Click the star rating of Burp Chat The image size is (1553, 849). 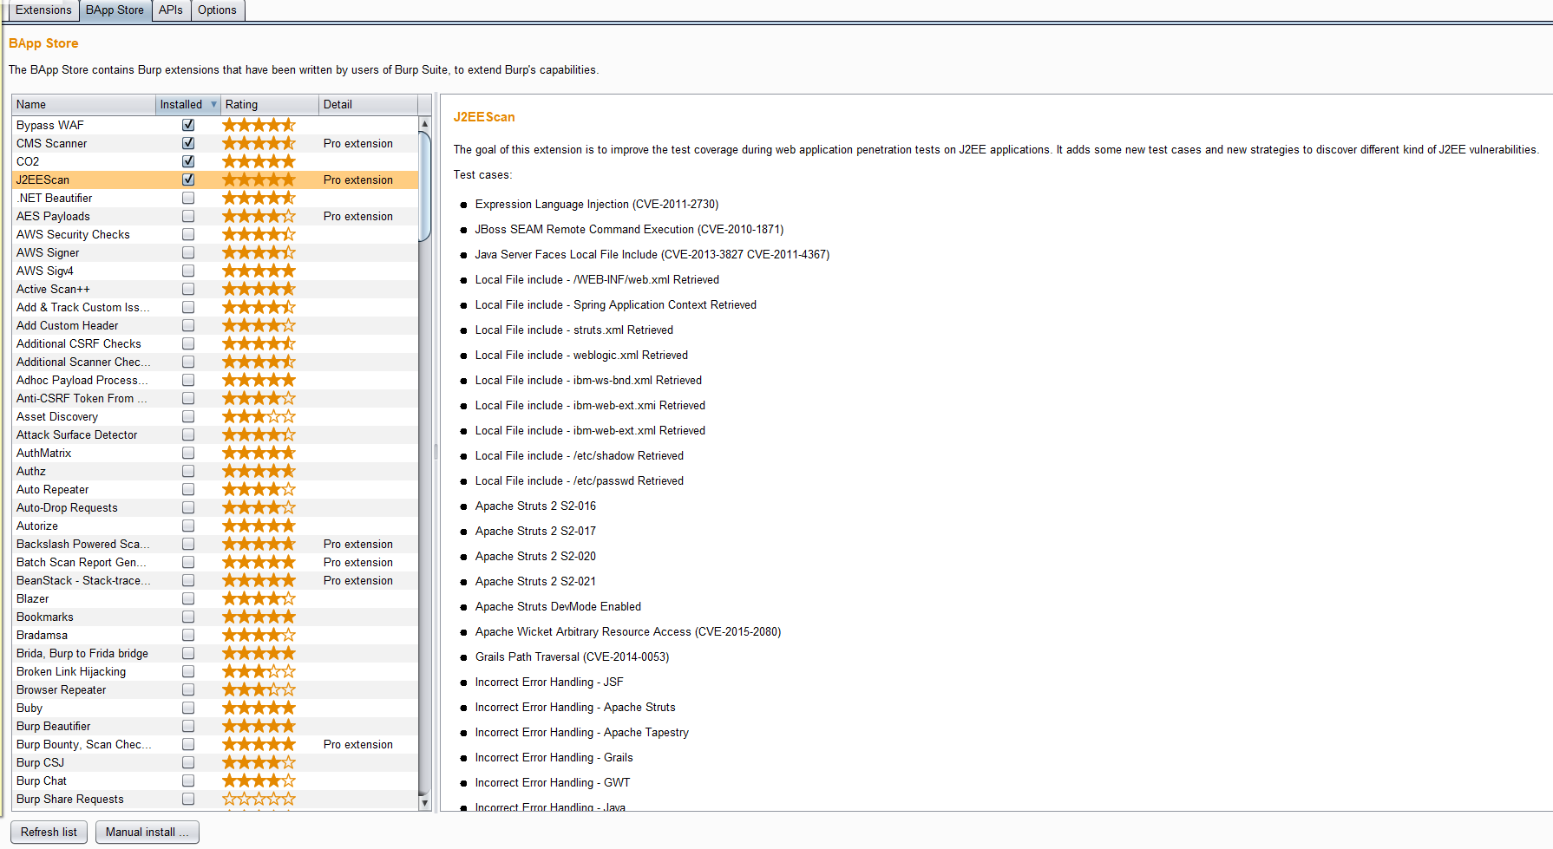point(259,780)
